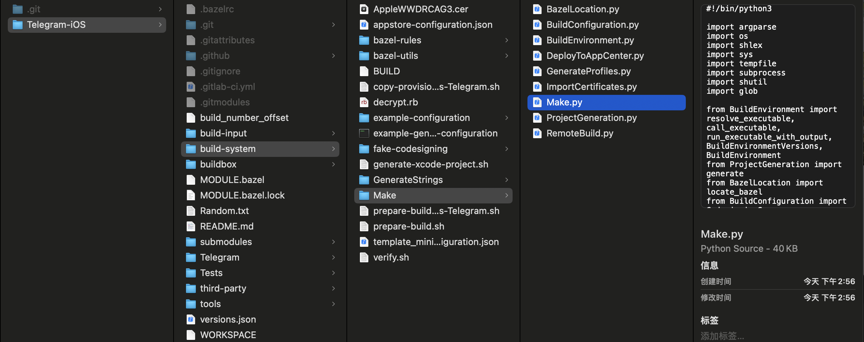Screen dimensions: 864x342
Task: Select the MODULE.bazel.lock file name
Action: pos(242,195)
